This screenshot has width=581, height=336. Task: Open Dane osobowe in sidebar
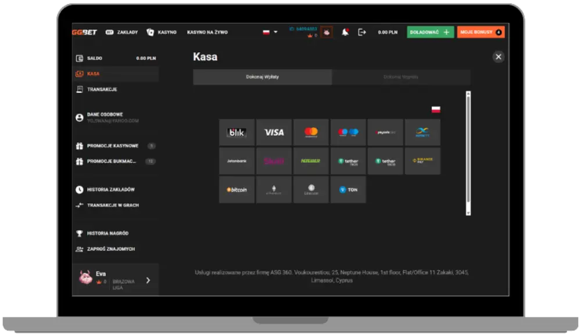pyautogui.click(x=116, y=117)
